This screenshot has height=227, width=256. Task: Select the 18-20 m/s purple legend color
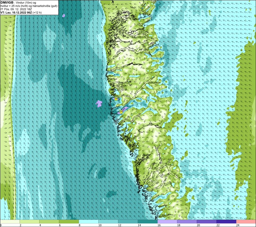pos(187,221)
